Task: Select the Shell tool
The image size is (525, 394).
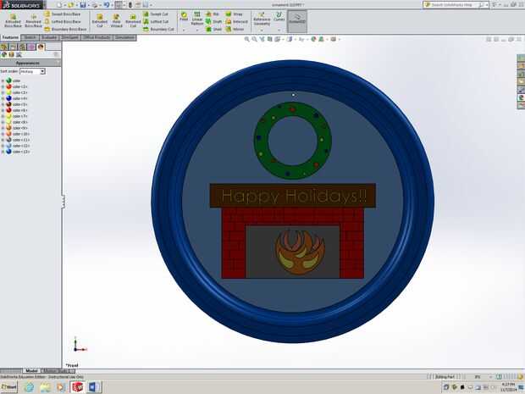Action: pyautogui.click(x=213, y=29)
